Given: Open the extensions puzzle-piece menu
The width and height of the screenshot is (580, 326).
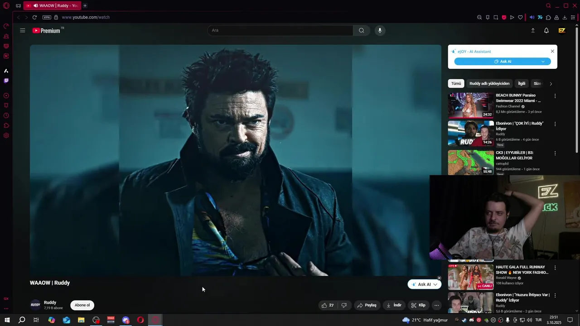Looking at the screenshot, I should [x=548, y=17].
